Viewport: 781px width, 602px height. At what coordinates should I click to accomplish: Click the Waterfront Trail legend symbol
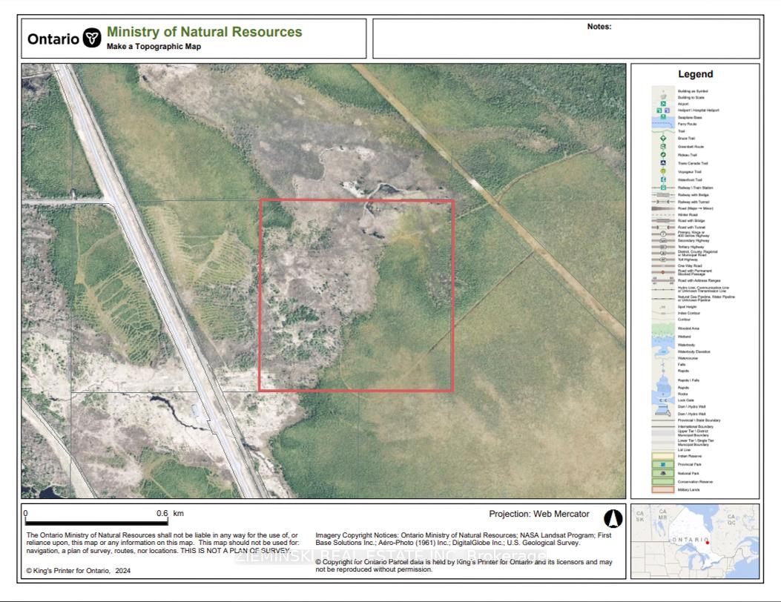tap(663, 179)
